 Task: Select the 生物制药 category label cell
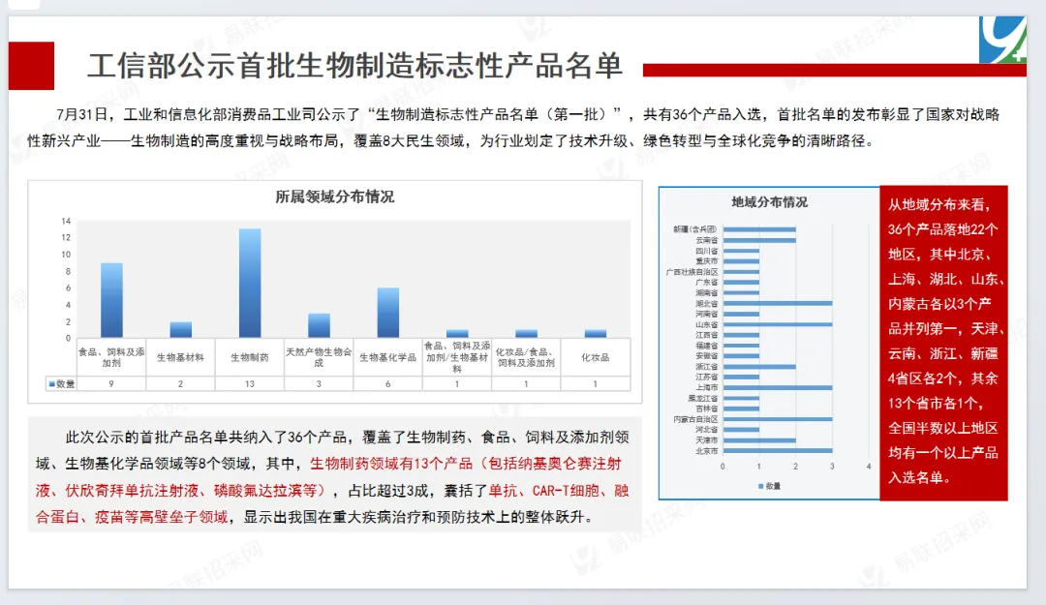point(250,357)
